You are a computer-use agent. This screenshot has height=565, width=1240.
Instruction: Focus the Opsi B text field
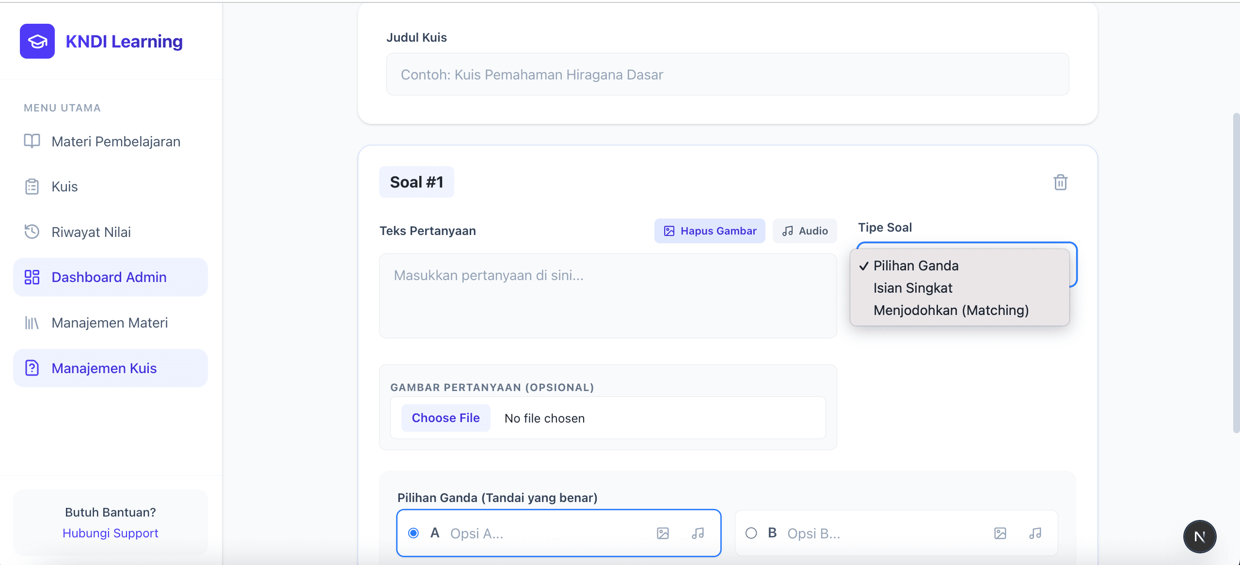coord(885,533)
